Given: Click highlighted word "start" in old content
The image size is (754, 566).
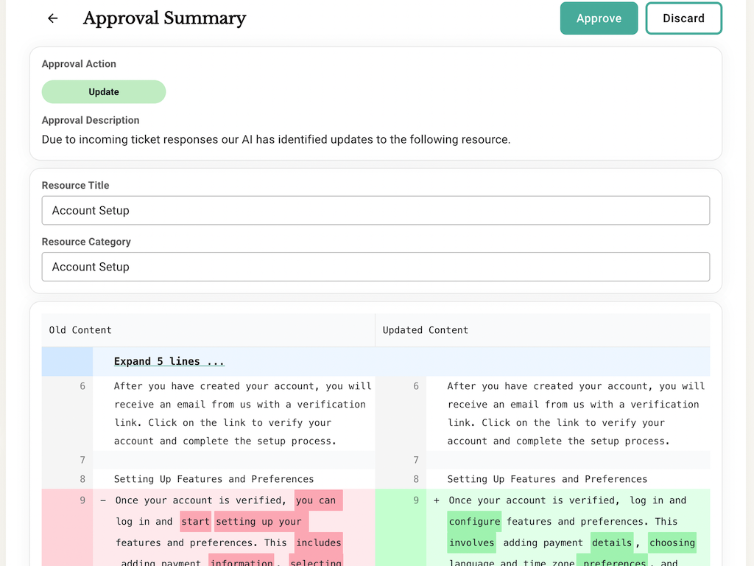Looking at the screenshot, I should [x=195, y=522].
